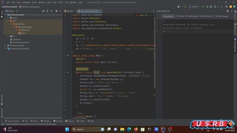Image resolution: width=237 pixels, height=133 pixels.
Task: Expand External Libraries node
Action: pos(5,45)
